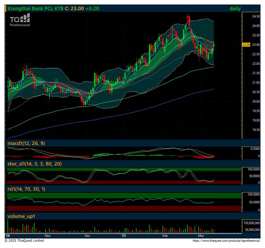This screenshot has height=248, width=265.
Task: Click the rsi1(14, 70, 30, 1) label
Action: pos(26,189)
